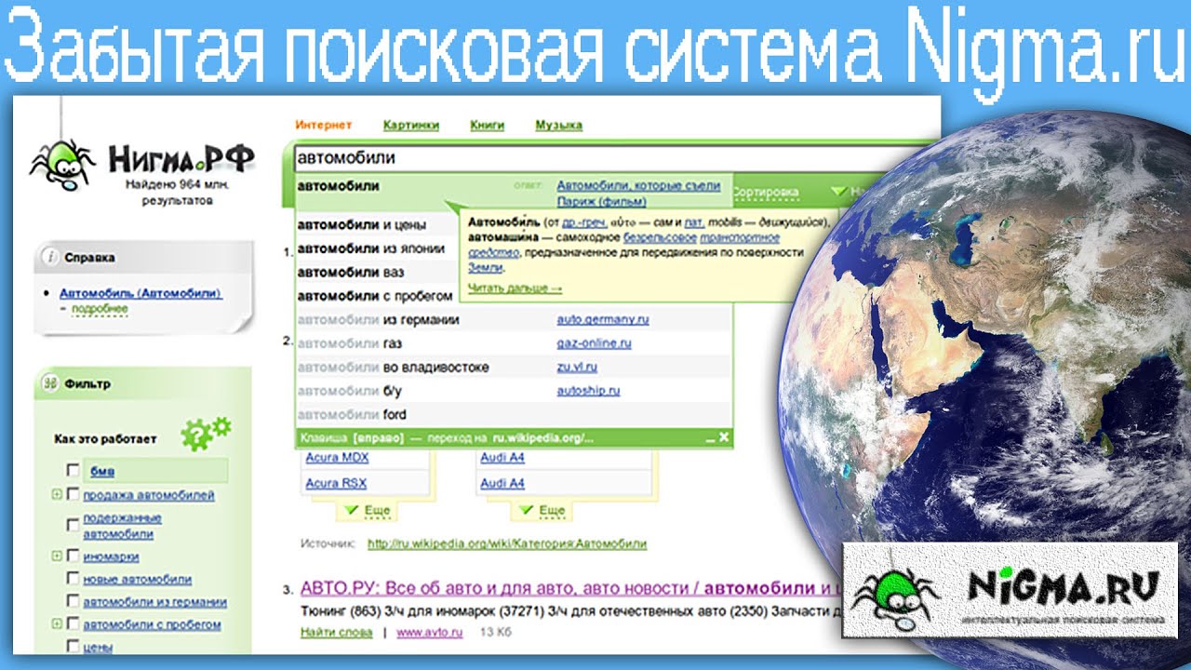Open the auto.germany.ru link

point(603,319)
